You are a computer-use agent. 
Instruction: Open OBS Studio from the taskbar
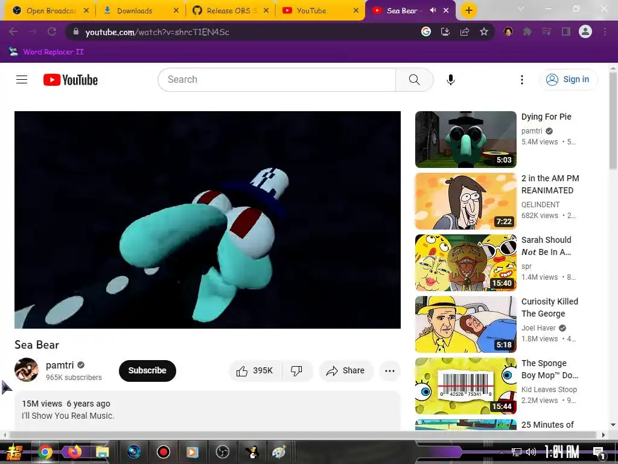point(223,452)
